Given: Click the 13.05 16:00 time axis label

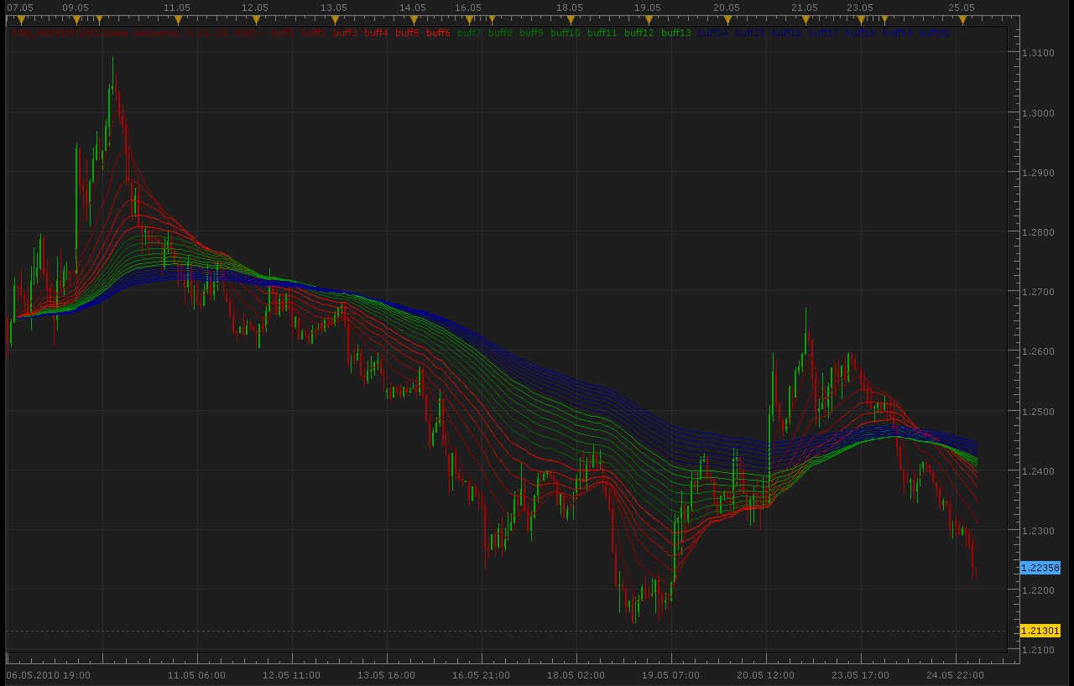Looking at the screenshot, I should 386,674.
